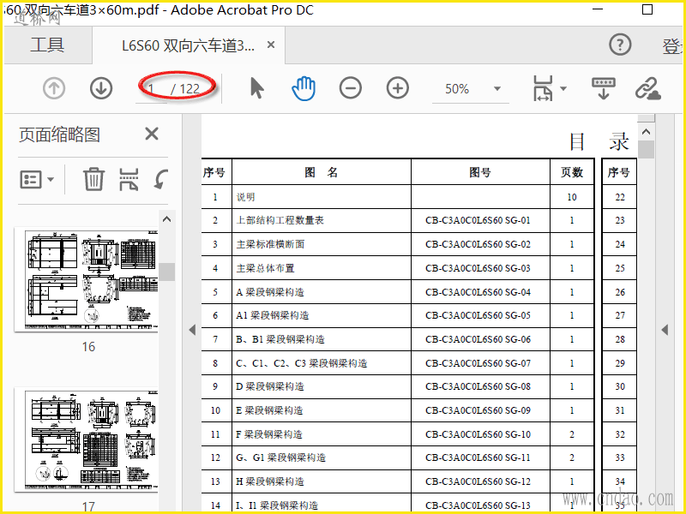Click F 梁段钢梁构造 entry
Image resolution: width=686 pixels, height=514 pixels.
tap(269, 434)
